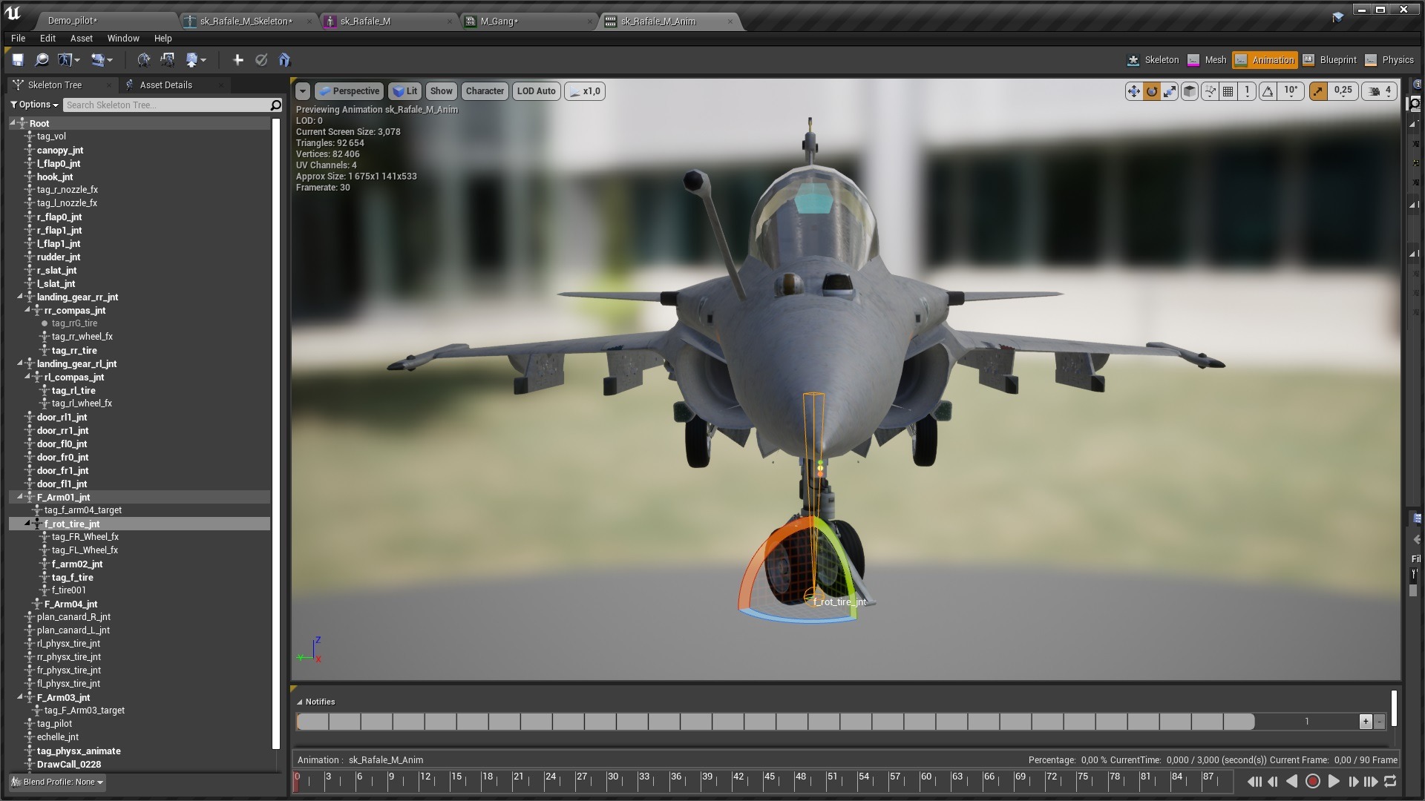Viewport: 1425px width, 801px height.
Task: Click the Unreal Engine logo icon
Action: [13, 13]
